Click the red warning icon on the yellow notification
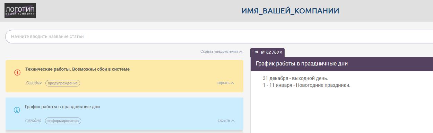Viewport: 433px width, 133px height. point(17,72)
